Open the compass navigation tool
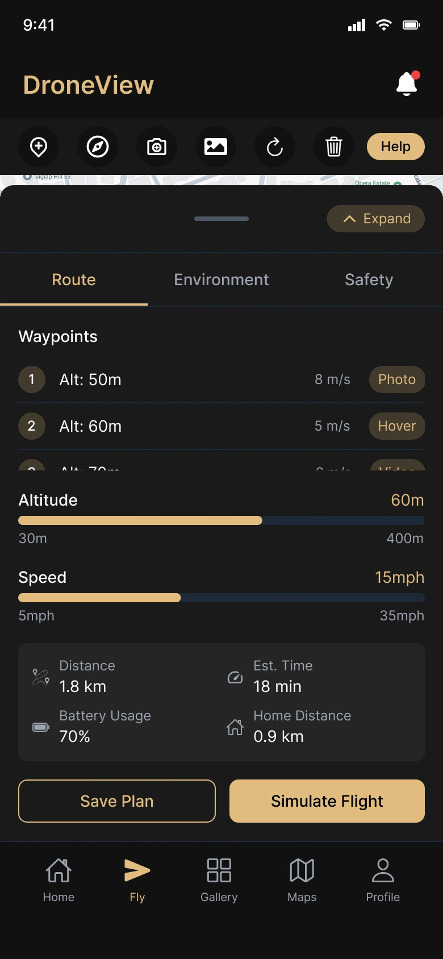443x959 pixels. [98, 147]
